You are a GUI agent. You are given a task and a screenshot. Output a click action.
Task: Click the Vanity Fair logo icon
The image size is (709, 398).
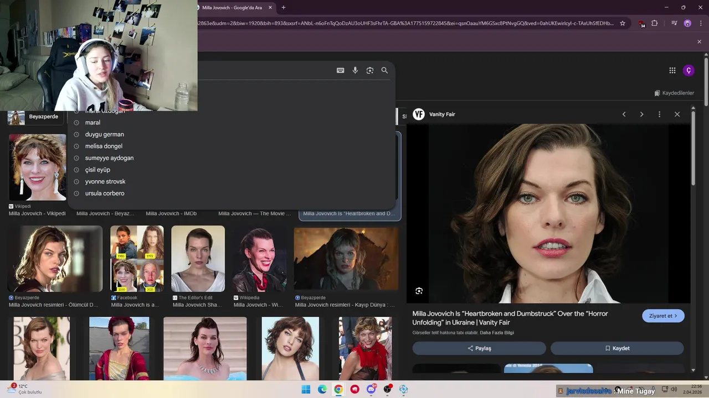419,114
